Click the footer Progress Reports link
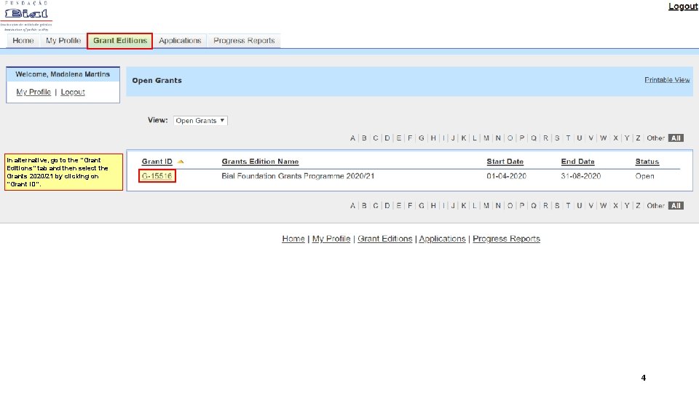Screen dimensions: 699x393 (x=507, y=239)
